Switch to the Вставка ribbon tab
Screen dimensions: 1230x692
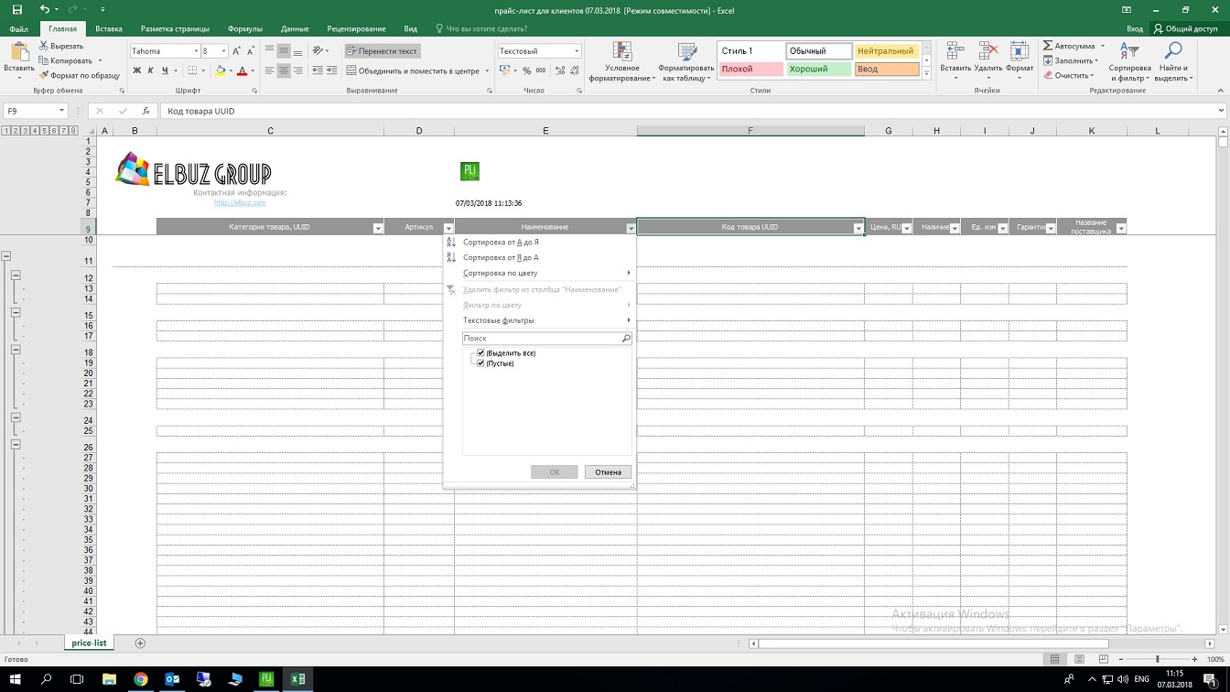pyautogui.click(x=109, y=29)
